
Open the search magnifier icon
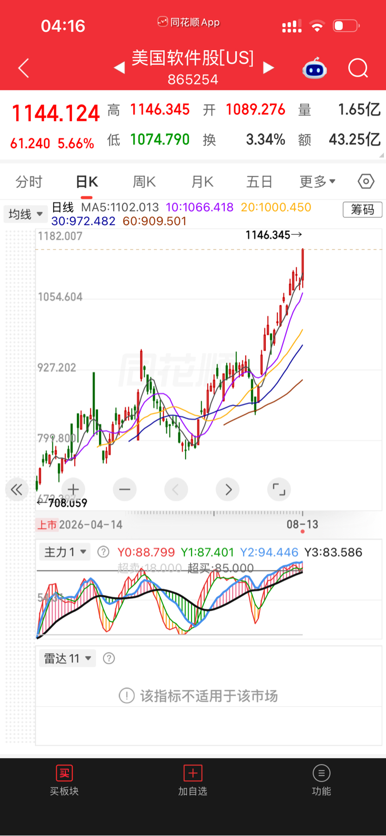358,68
